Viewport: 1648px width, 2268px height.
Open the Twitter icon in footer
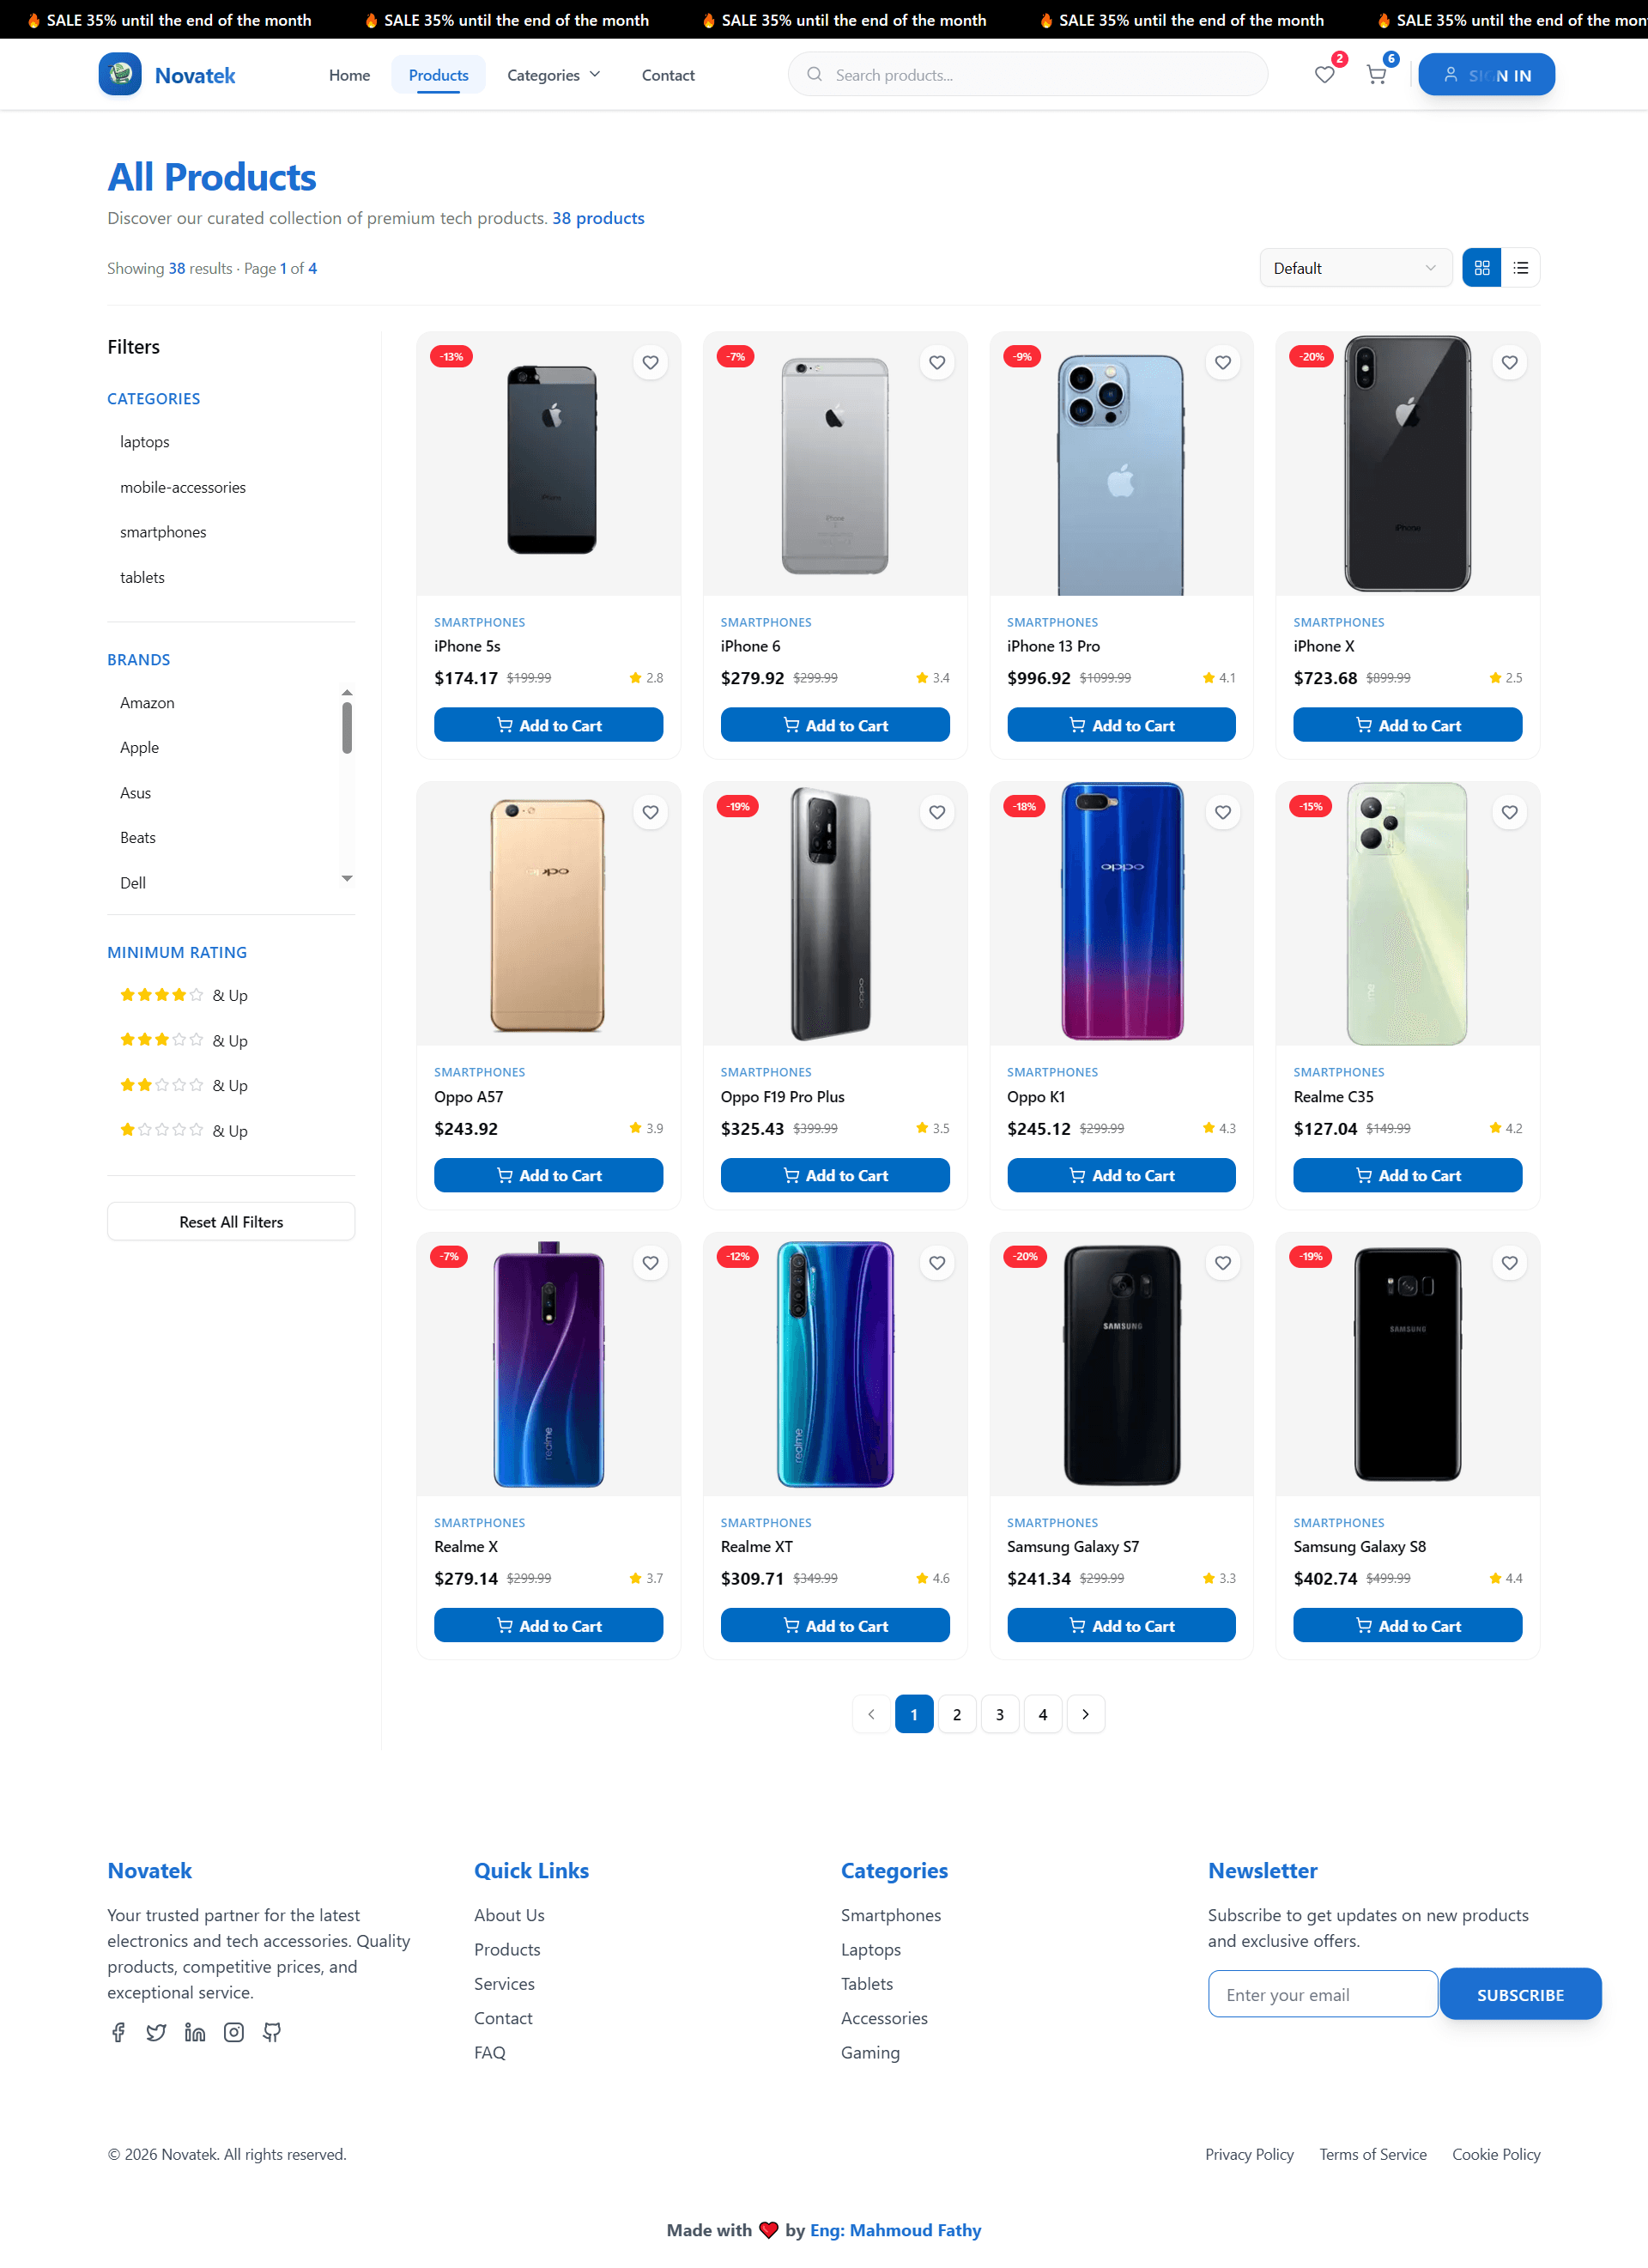pyautogui.click(x=156, y=2031)
